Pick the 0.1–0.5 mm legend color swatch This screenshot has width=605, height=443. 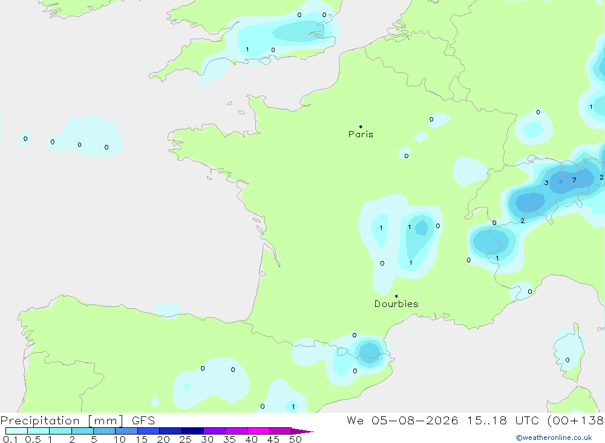16,431
